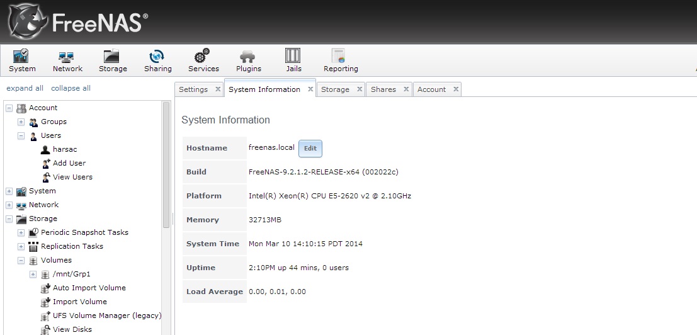This screenshot has height=335, width=697.
Task: Click the Storage folder icon in tree
Action: [21, 219]
